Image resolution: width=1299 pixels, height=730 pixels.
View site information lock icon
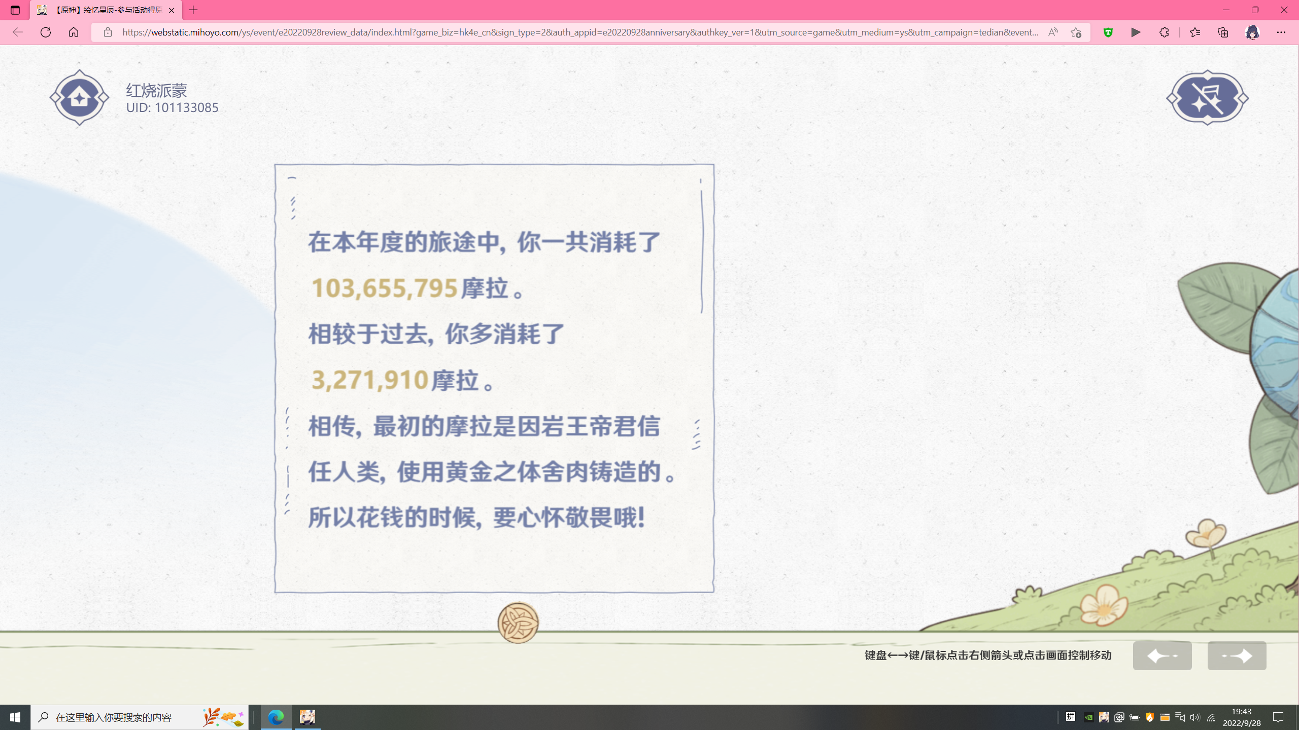click(108, 32)
